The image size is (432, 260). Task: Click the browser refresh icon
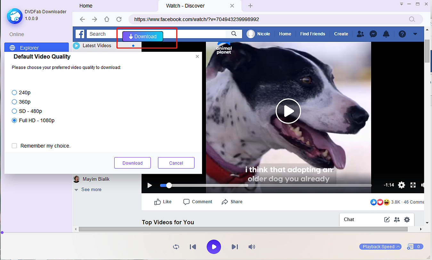[119, 19]
